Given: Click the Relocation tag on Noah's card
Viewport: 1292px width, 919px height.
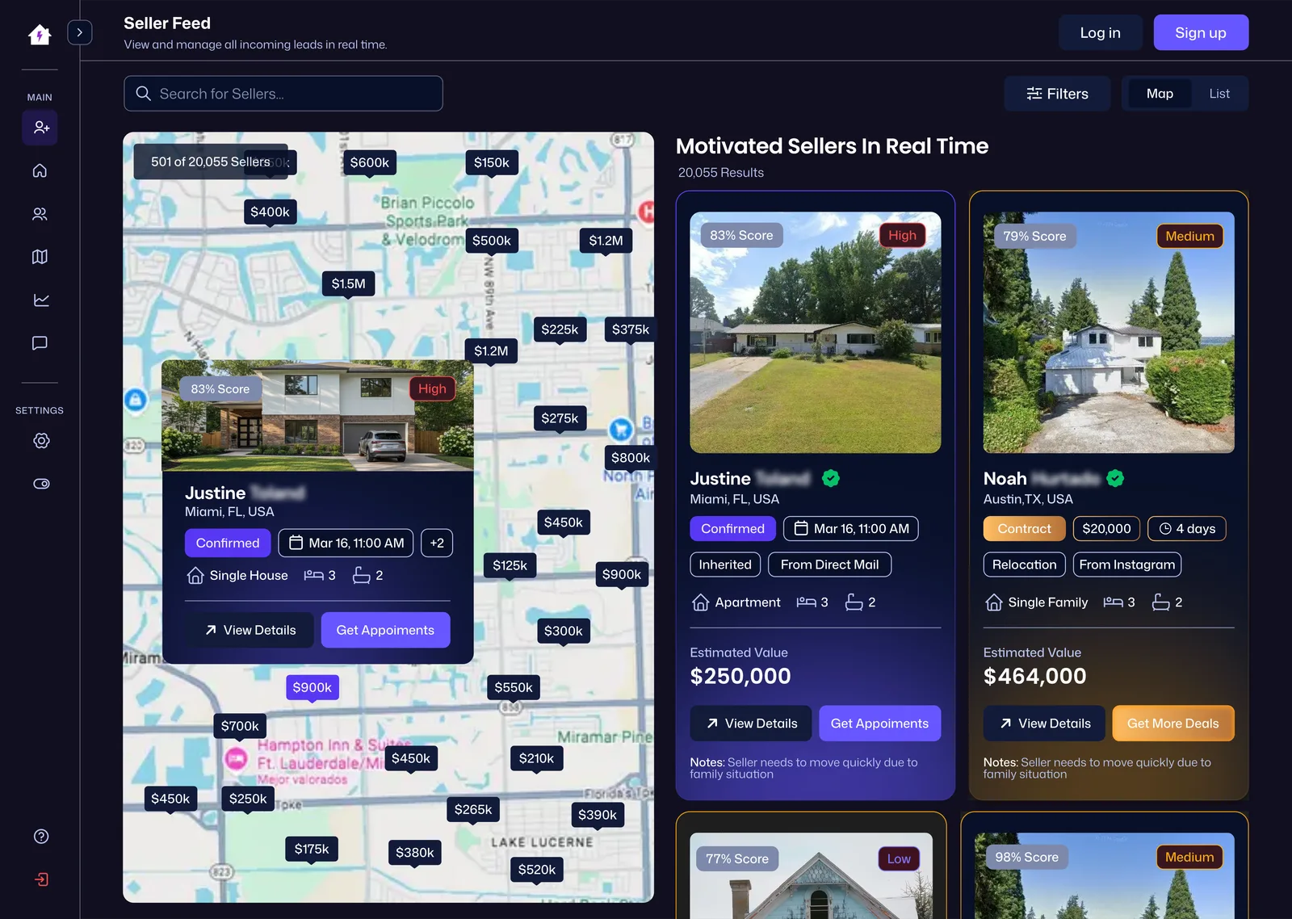Looking at the screenshot, I should [x=1024, y=564].
